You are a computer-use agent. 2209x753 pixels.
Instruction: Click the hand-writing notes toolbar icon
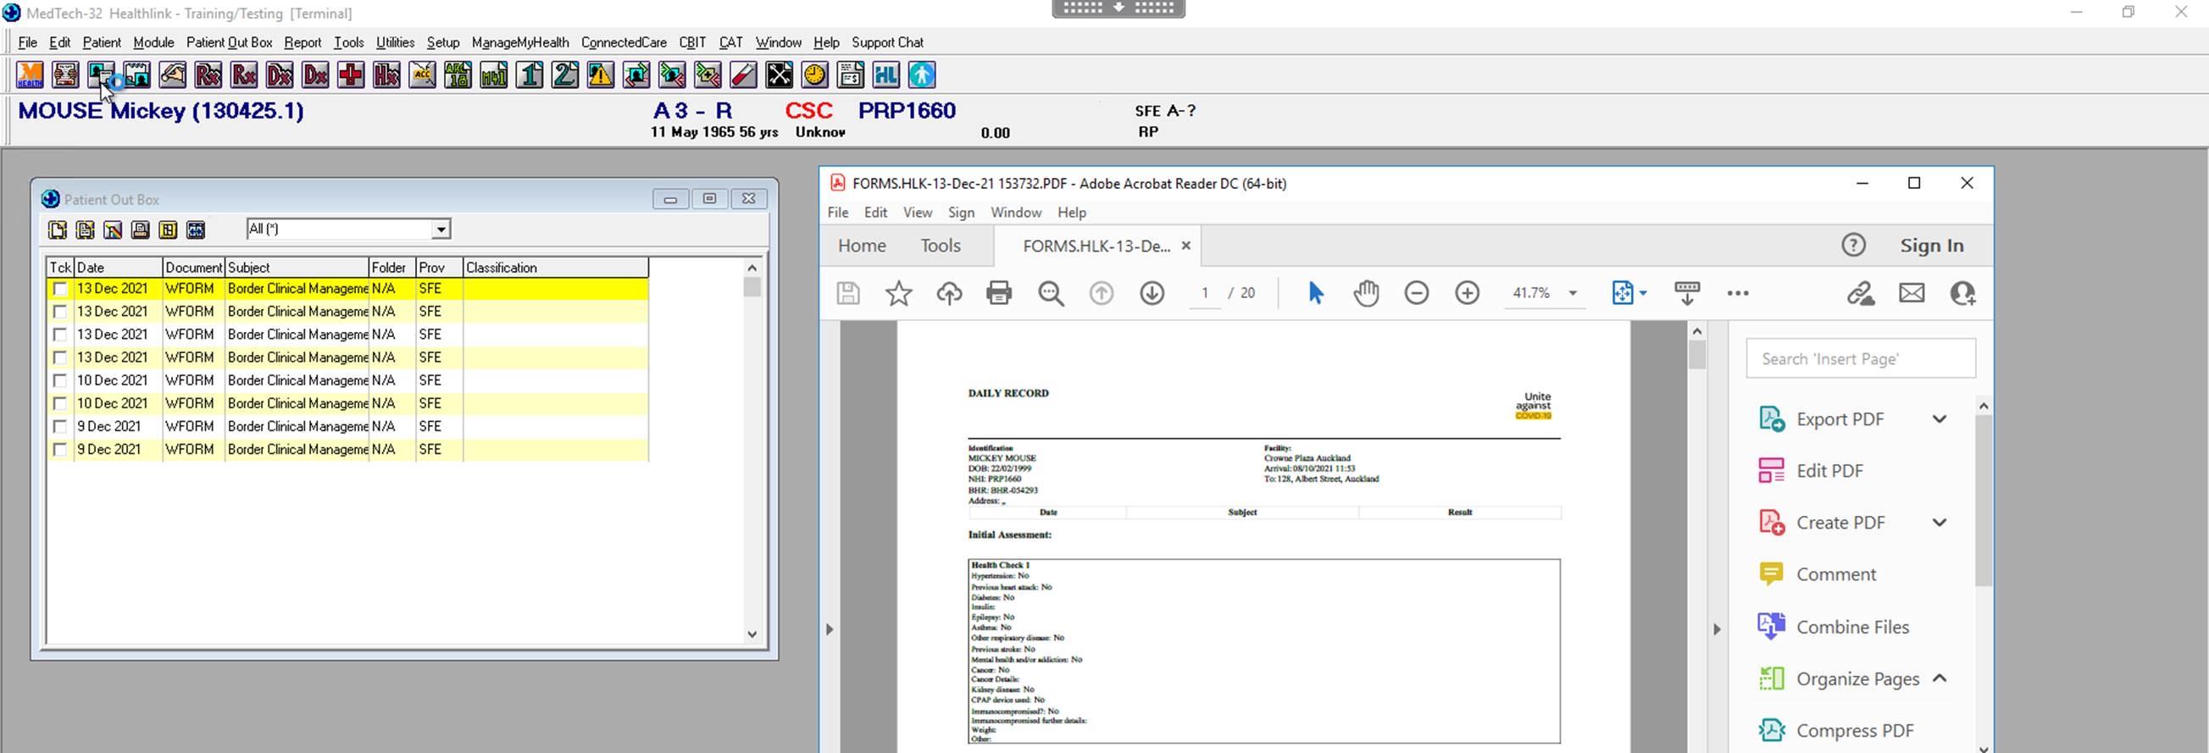click(x=172, y=75)
